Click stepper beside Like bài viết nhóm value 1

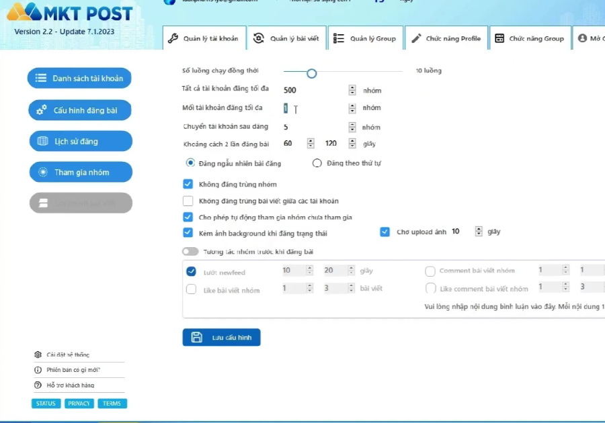point(309,287)
